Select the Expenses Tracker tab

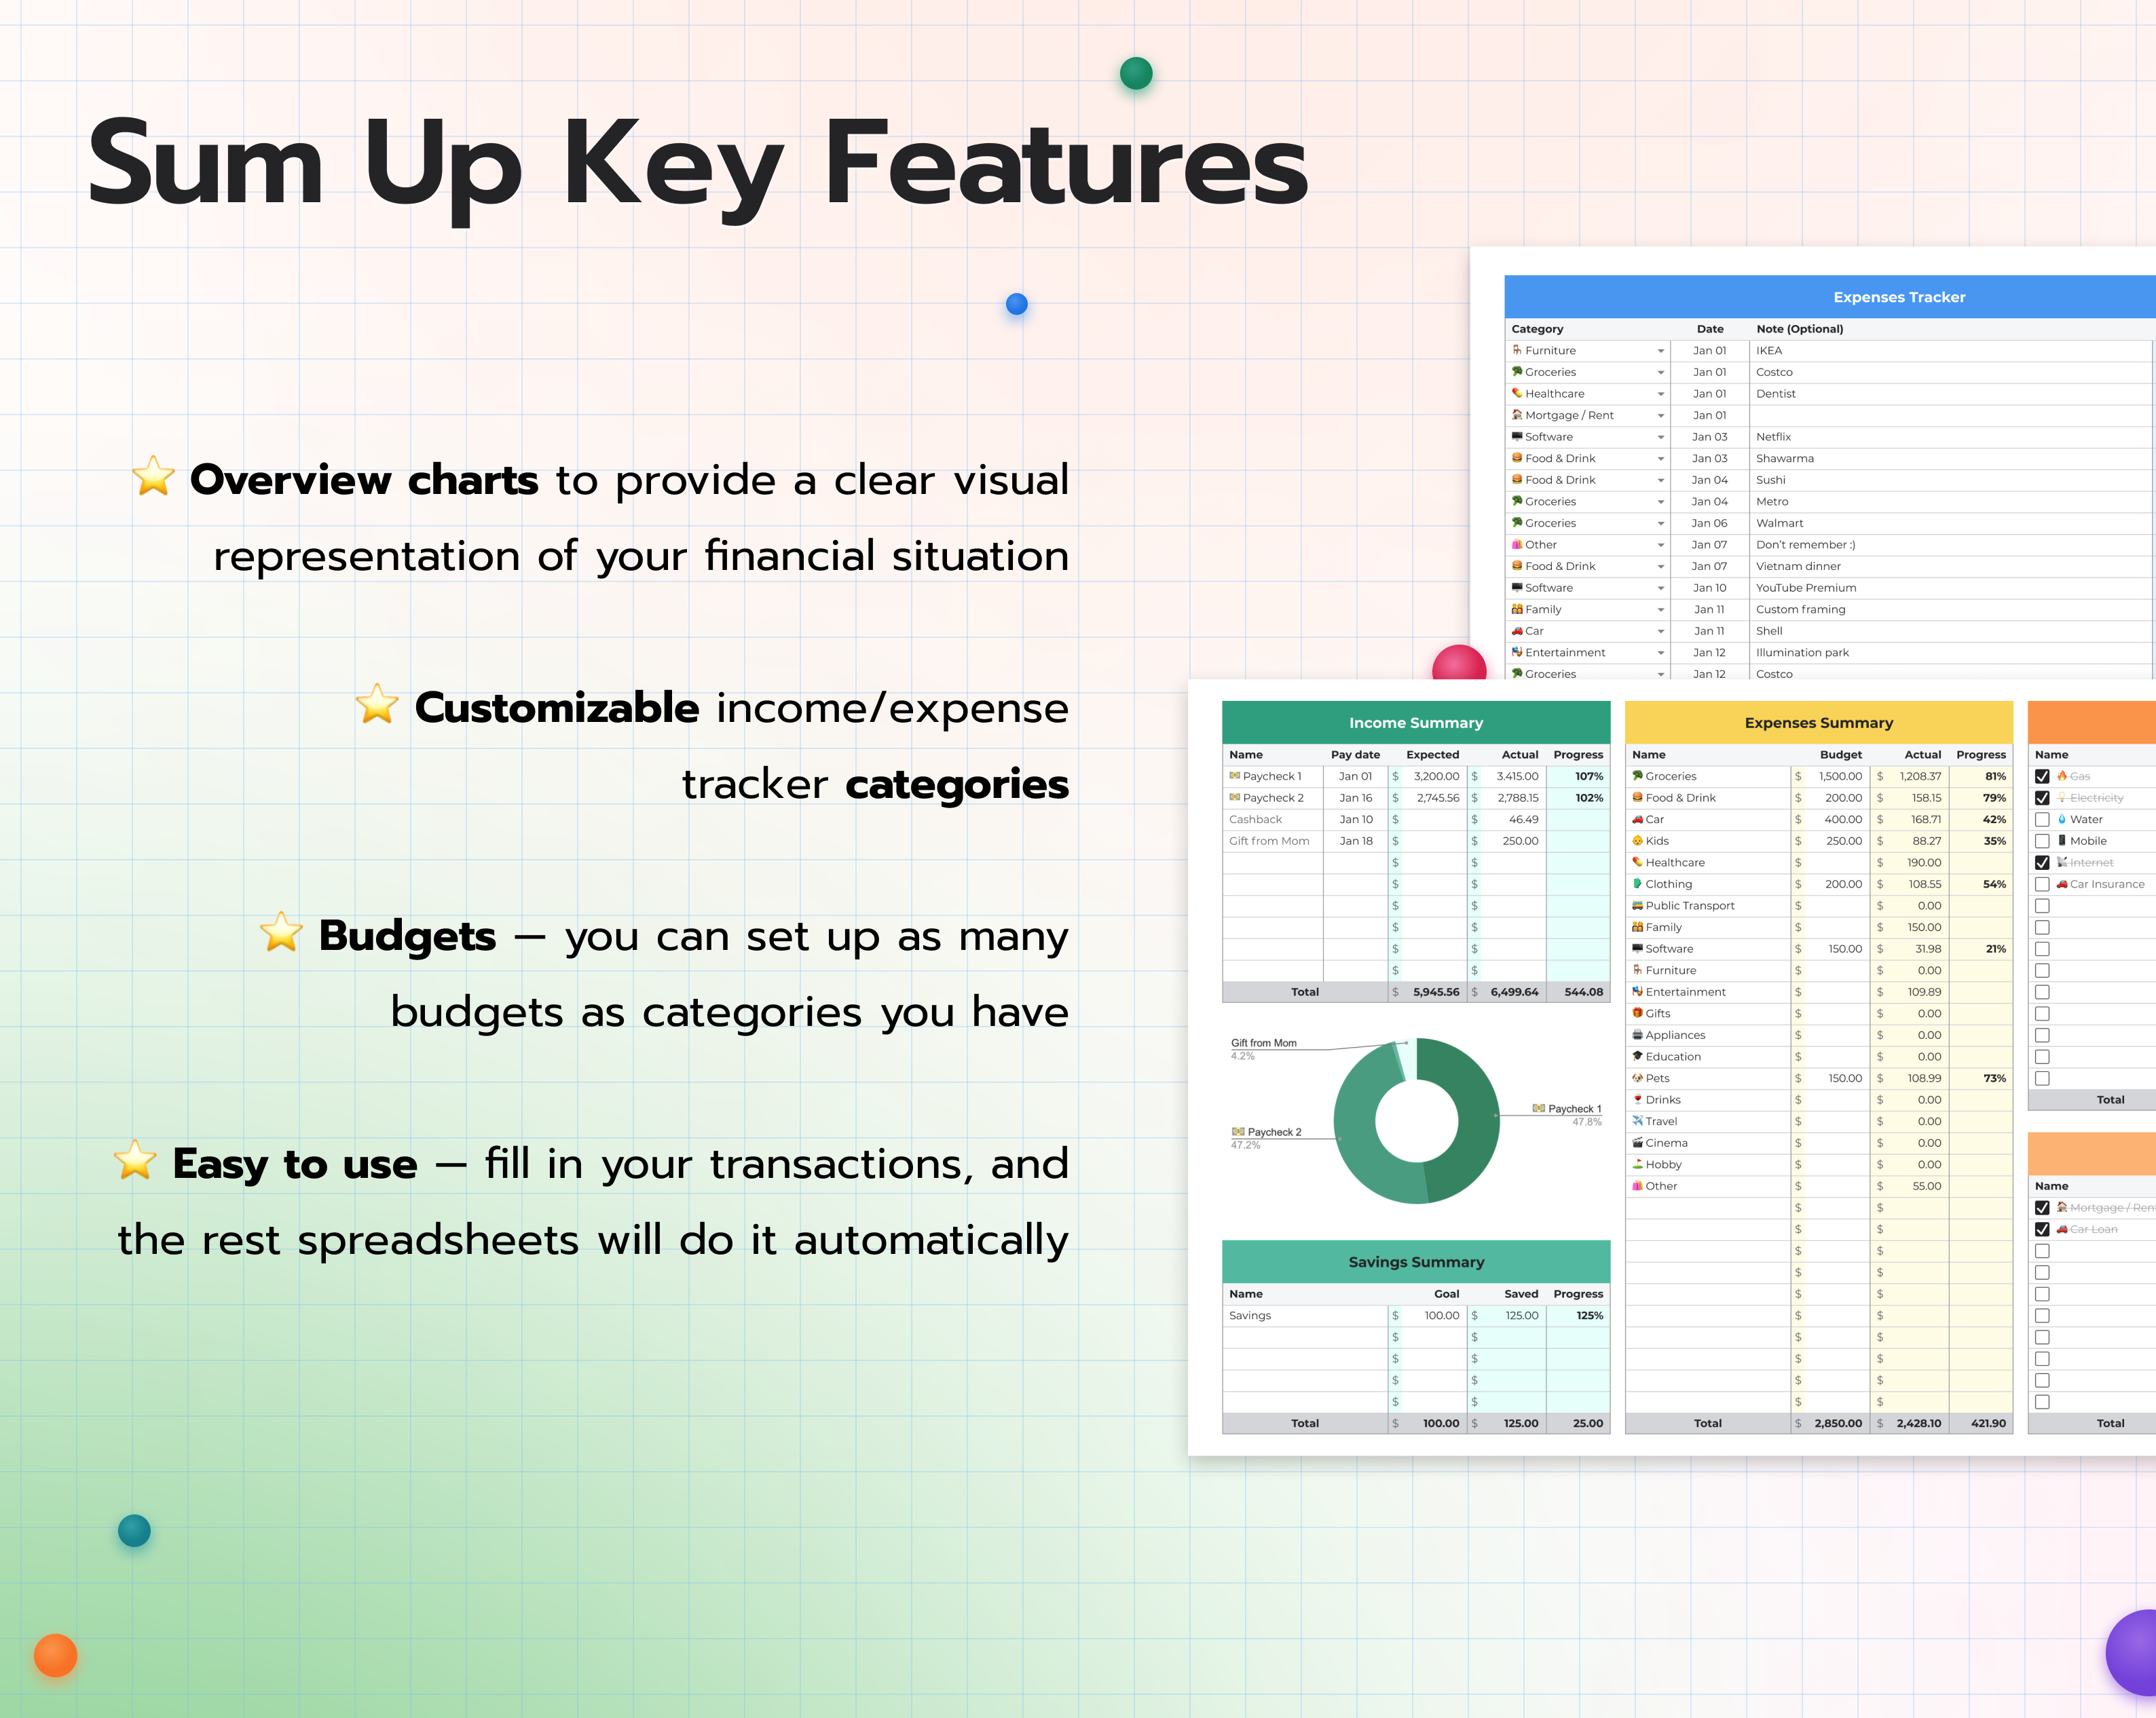point(1900,297)
